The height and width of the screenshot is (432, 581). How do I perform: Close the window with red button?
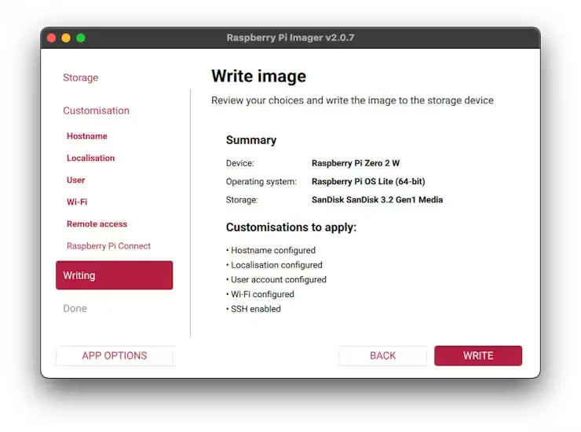tap(52, 38)
